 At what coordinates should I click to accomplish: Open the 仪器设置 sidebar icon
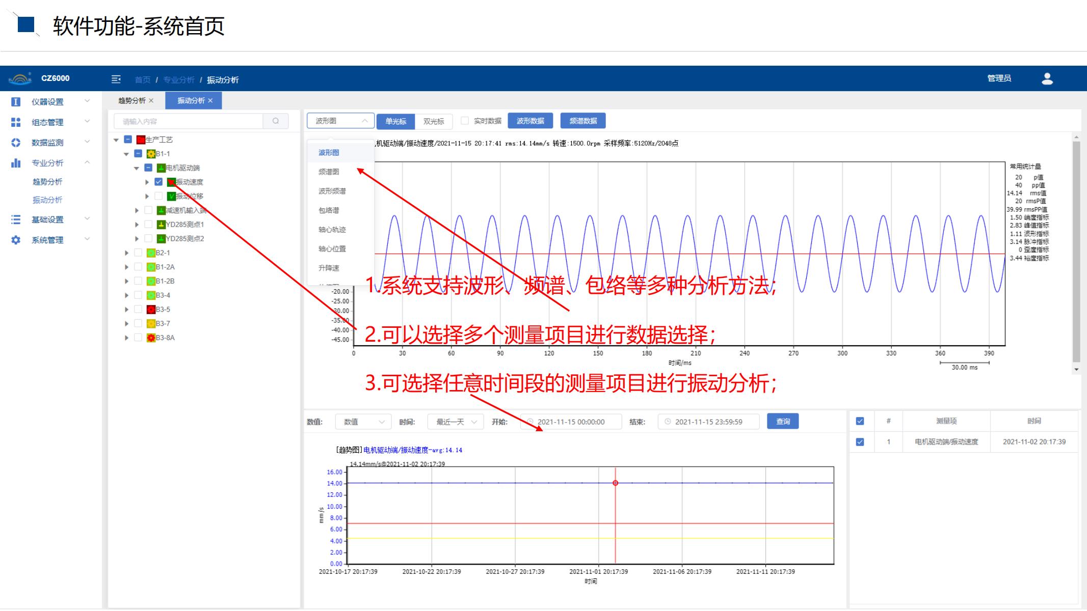click(15, 101)
